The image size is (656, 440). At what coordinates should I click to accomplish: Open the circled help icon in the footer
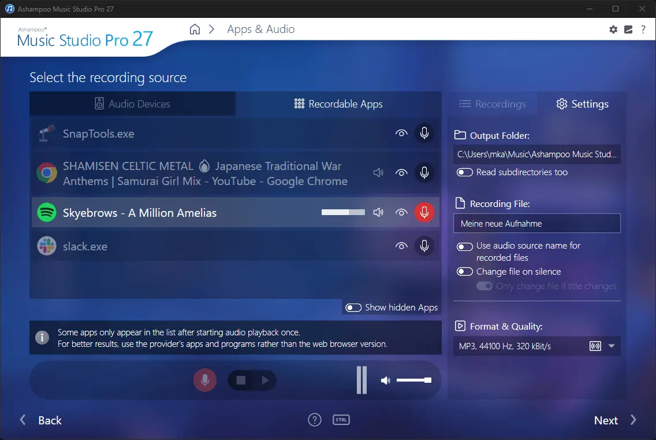coord(315,420)
